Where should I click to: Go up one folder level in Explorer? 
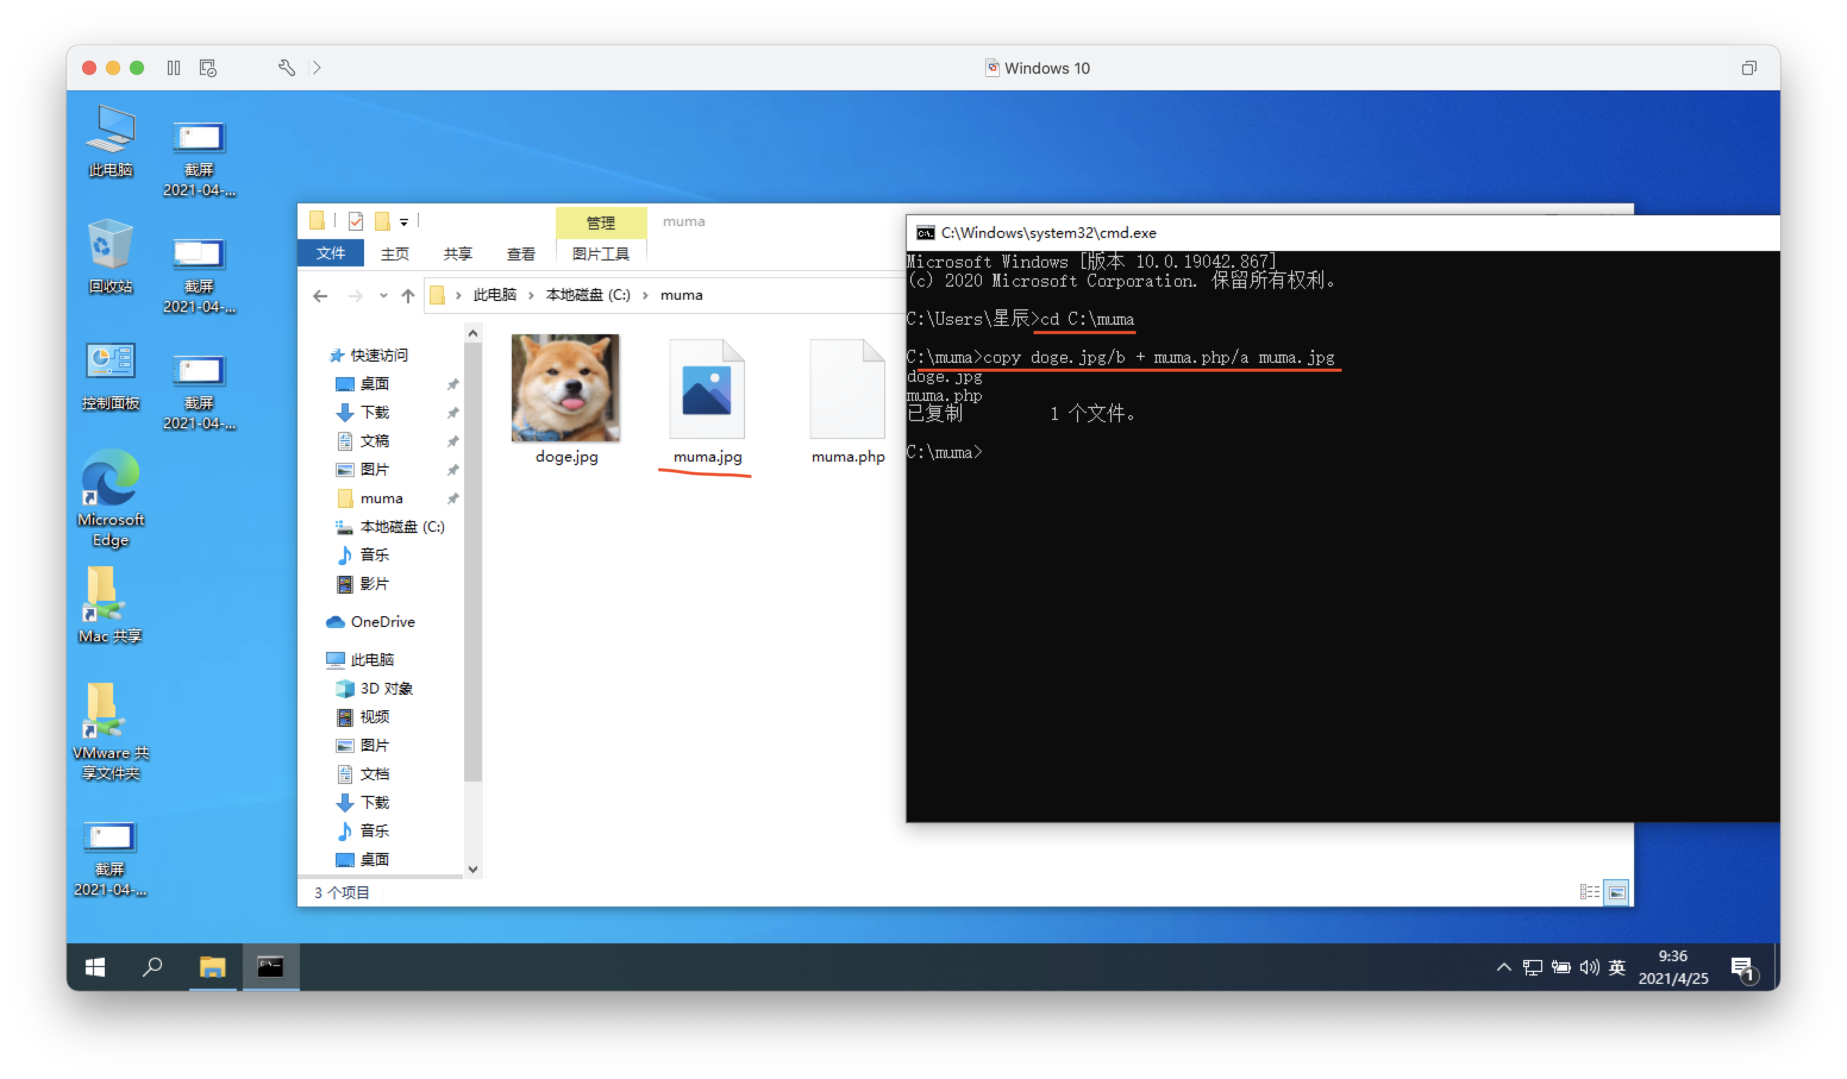pyautogui.click(x=408, y=296)
